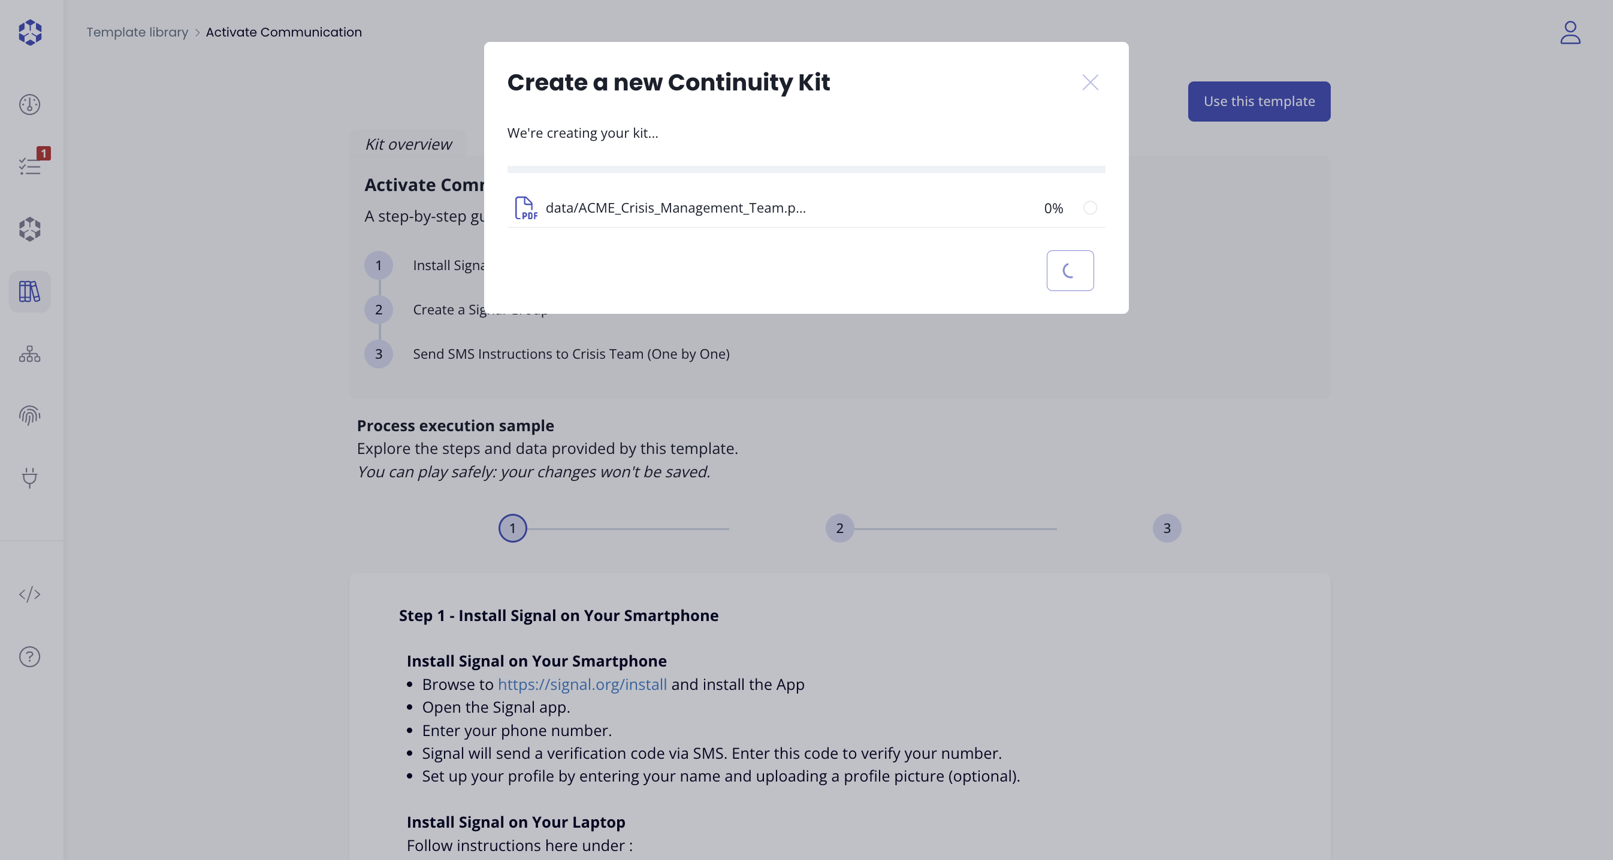Select the Kit overview tab

[x=408, y=144]
